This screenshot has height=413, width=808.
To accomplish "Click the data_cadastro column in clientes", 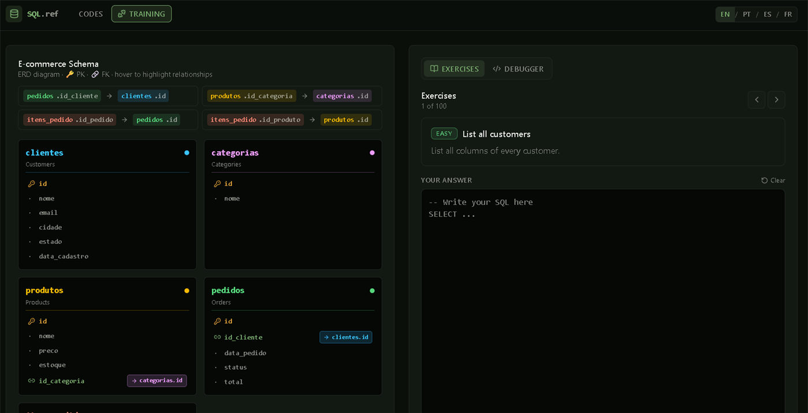I will point(64,256).
